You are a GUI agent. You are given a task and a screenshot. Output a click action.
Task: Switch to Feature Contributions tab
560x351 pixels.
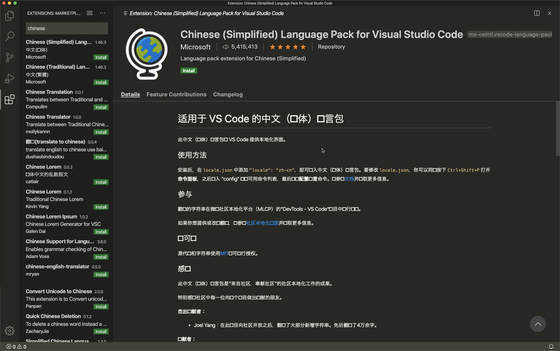click(176, 94)
